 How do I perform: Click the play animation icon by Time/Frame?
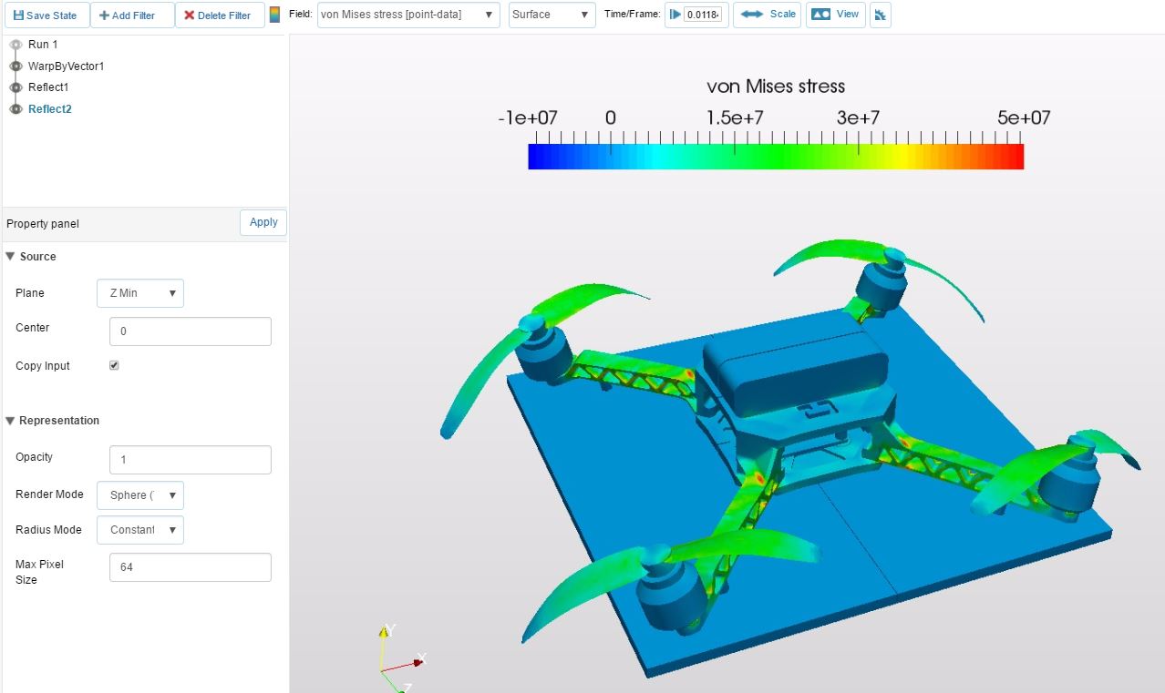[675, 15]
